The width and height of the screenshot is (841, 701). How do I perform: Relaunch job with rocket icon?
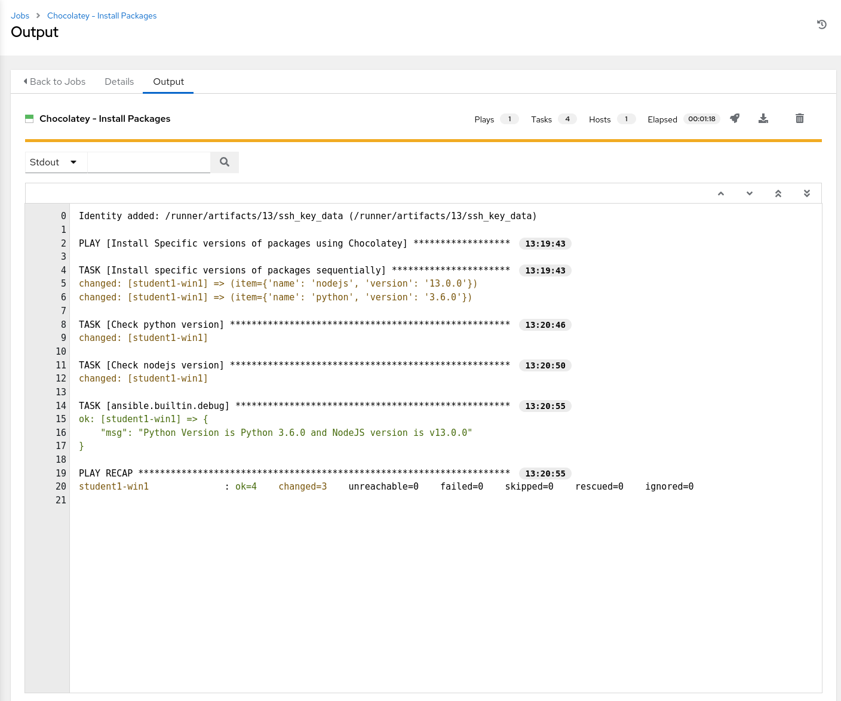(735, 118)
